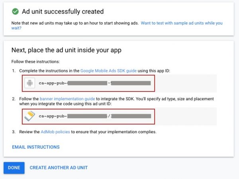
Task: Click 'Next, place the ad unit inside your app' heading
Action: tap(66, 50)
